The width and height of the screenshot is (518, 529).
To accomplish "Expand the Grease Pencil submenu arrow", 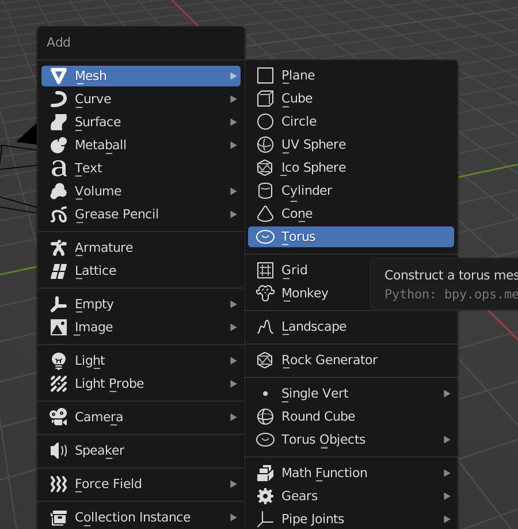I will 233,214.
